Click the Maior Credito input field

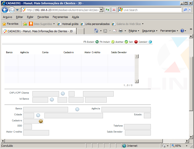[36, 133]
